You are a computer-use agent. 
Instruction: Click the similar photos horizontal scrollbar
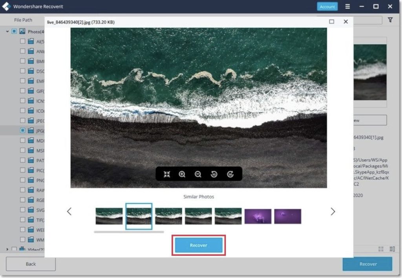pyautogui.click(x=129, y=232)
